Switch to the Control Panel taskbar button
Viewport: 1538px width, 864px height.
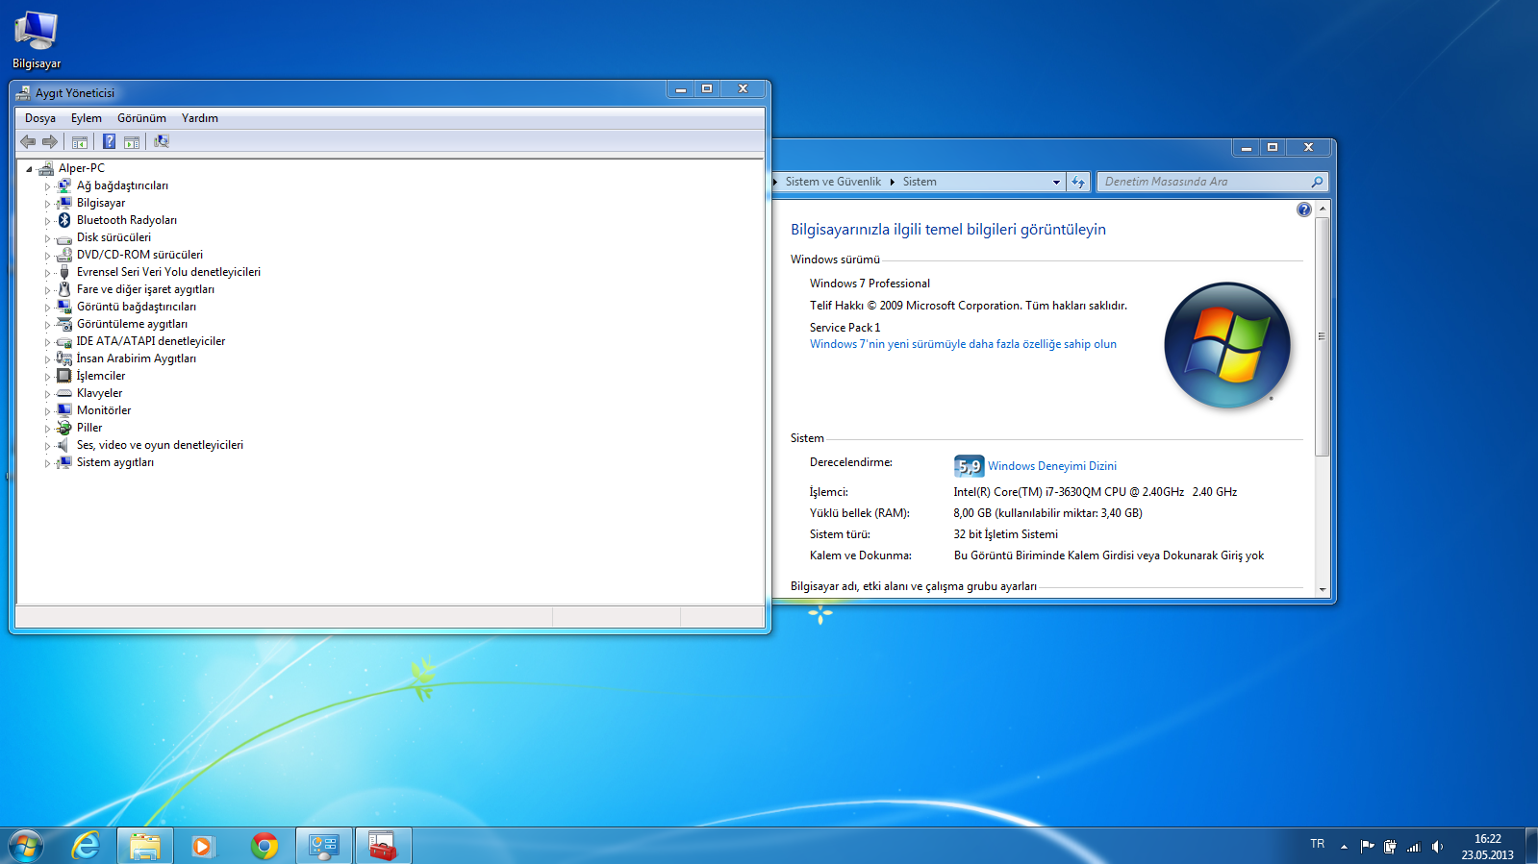324,846
